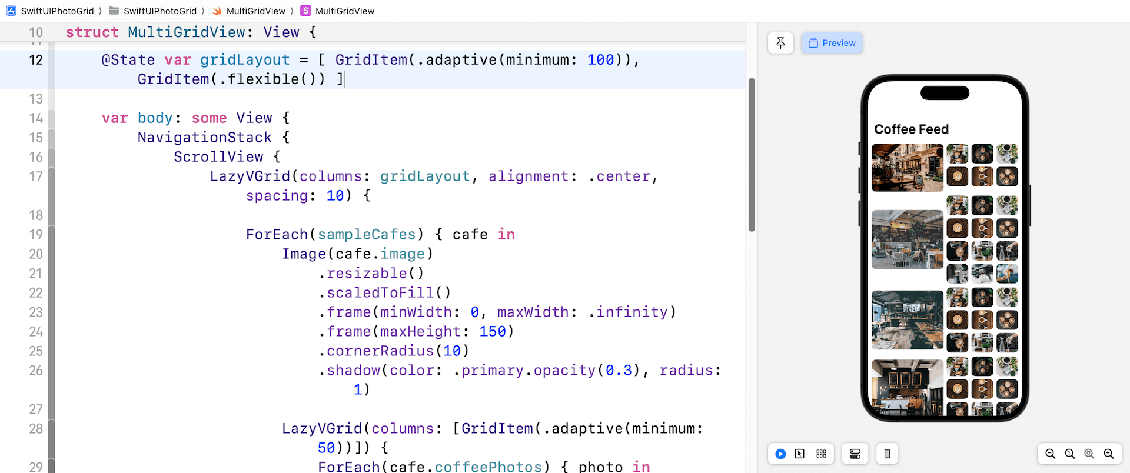Click coffeePhotos on line 29
Image resolution: width=1130 pixels, height=473 pixels.
pos(488,467)
